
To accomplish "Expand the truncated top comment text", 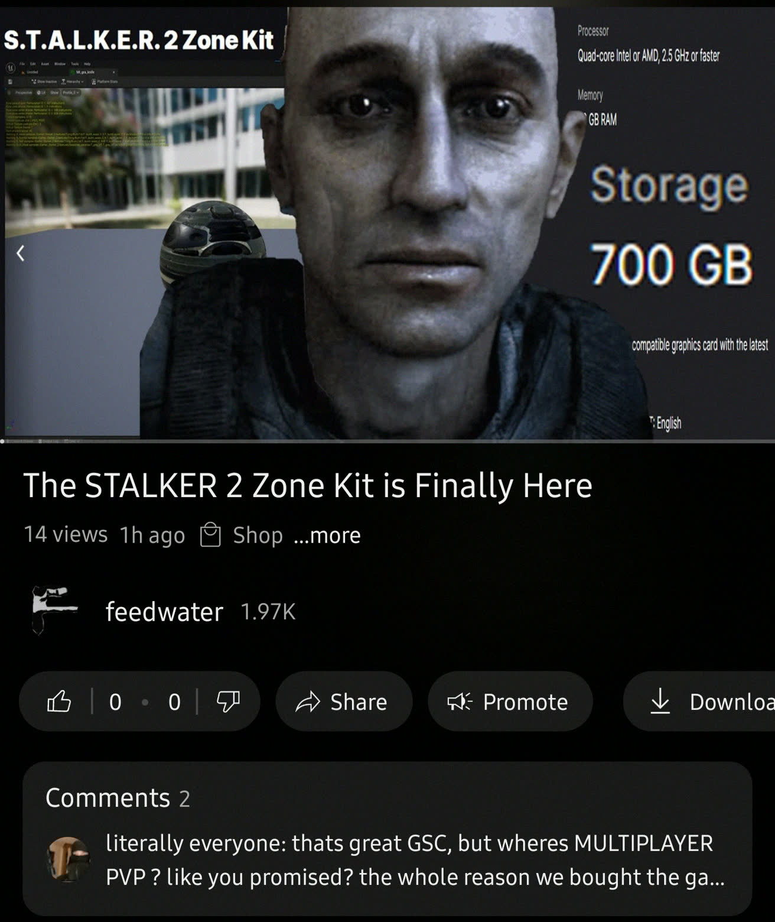I will point(415,860).
